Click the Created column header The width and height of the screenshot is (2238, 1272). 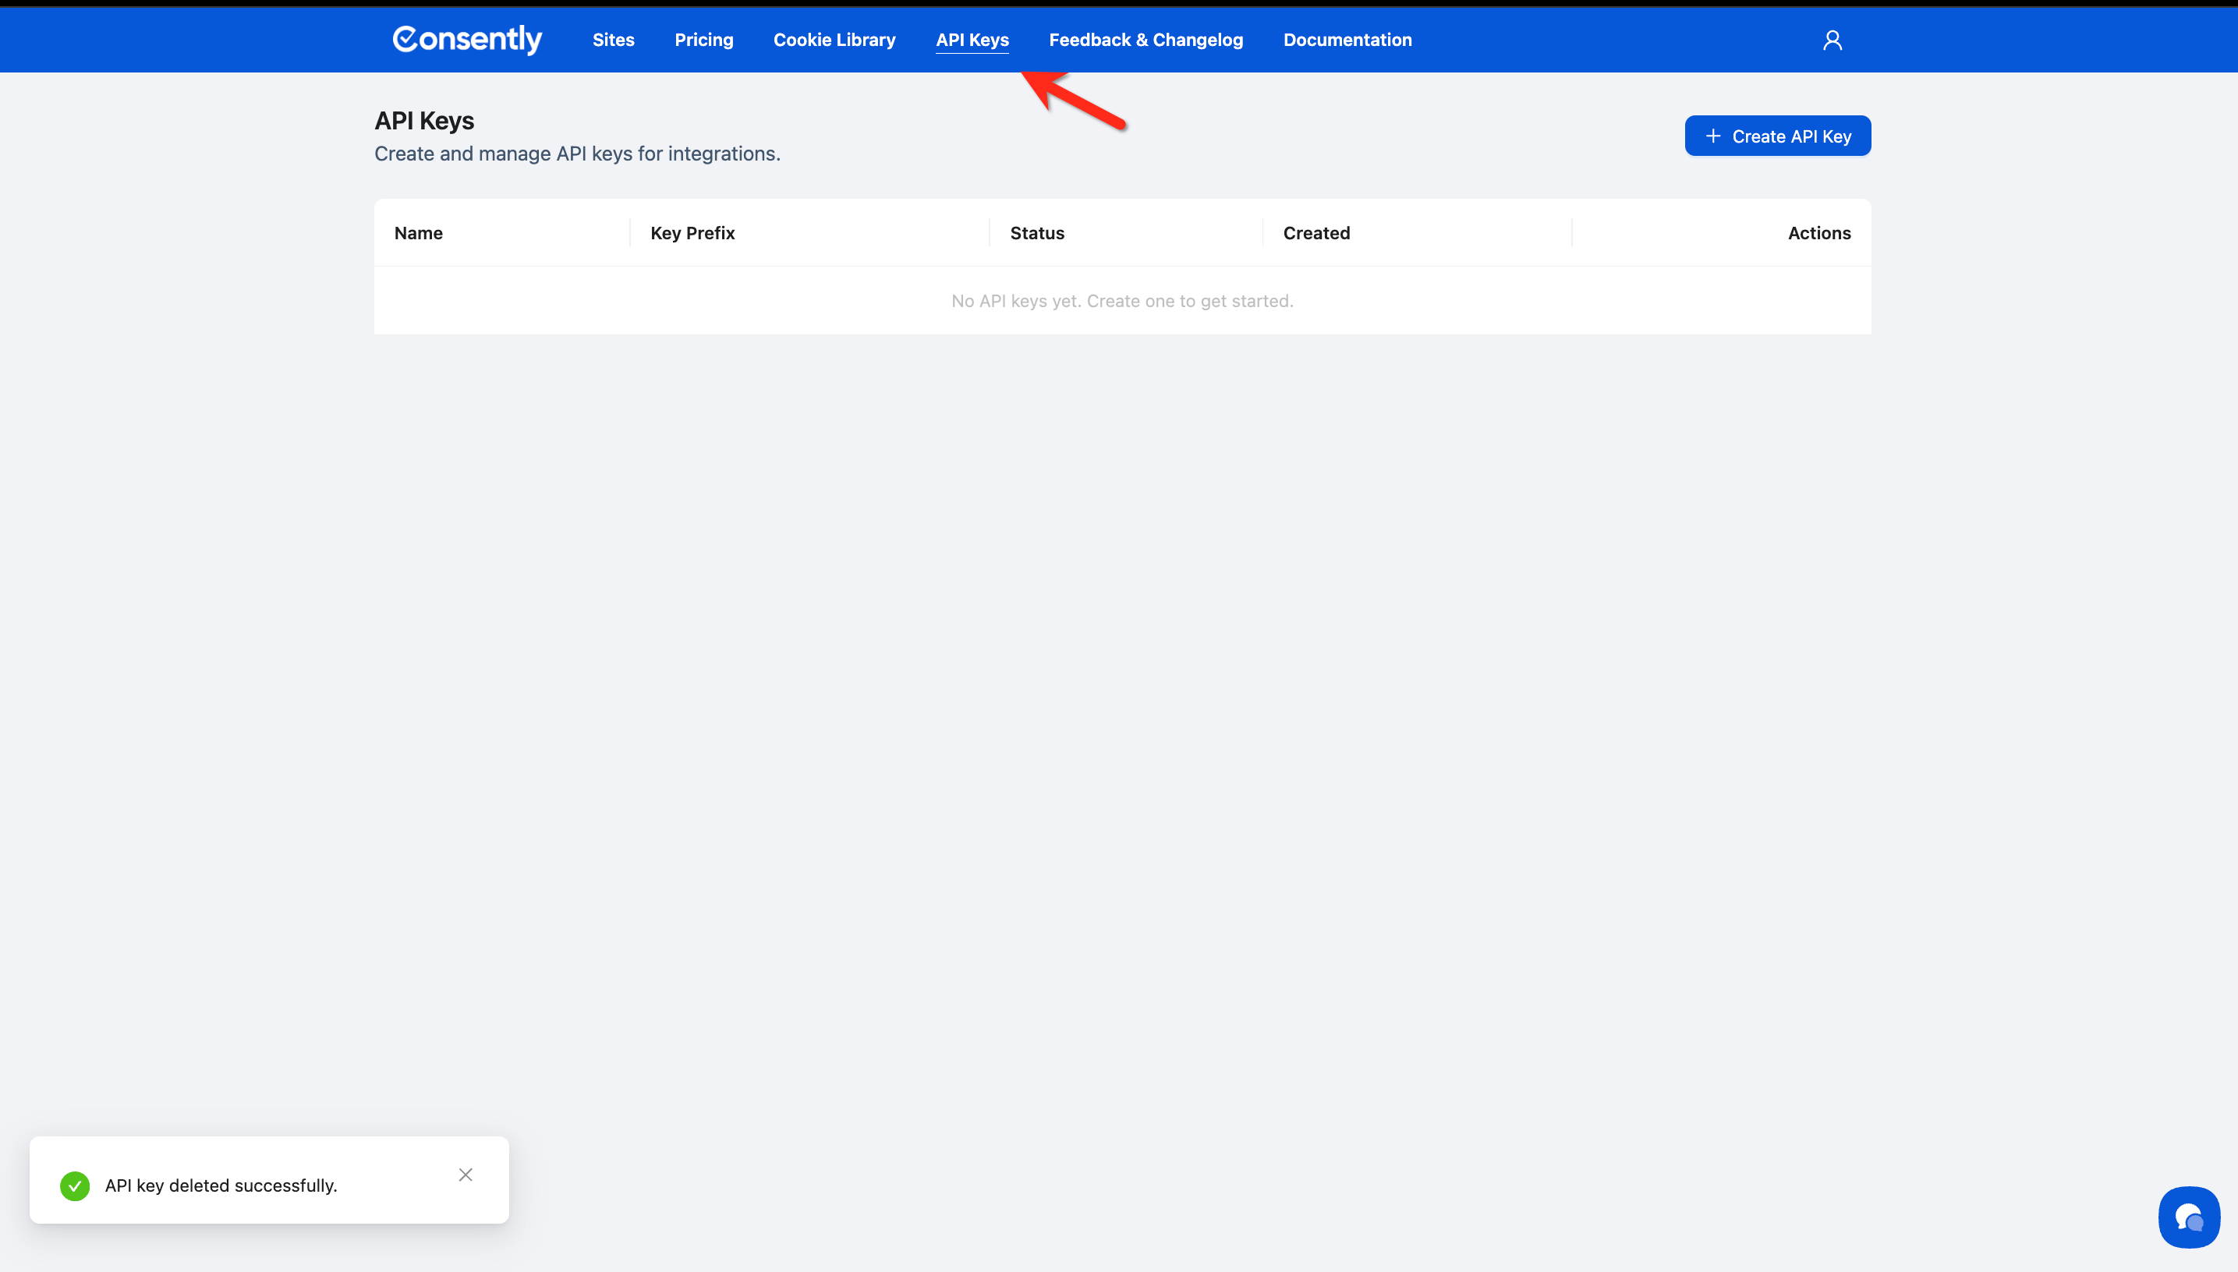tap(1316, 233)
